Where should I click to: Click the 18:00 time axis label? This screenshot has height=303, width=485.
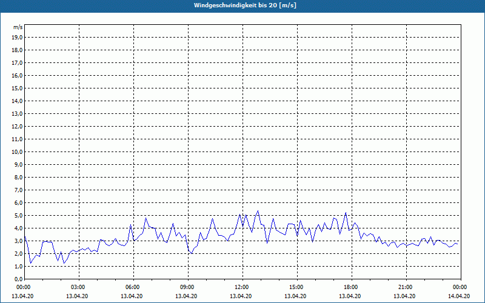tap(351, 287)
